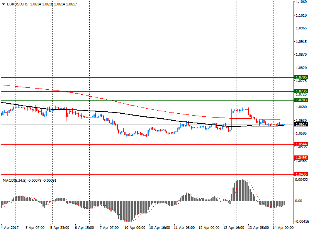Select the 0.00422 MACD scale value
This screenshot has width=309, height=232.
point(301,180)
